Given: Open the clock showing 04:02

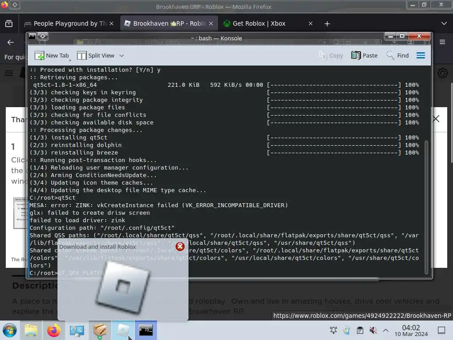Looking at the screenshot, I should (x=411, y=330).
